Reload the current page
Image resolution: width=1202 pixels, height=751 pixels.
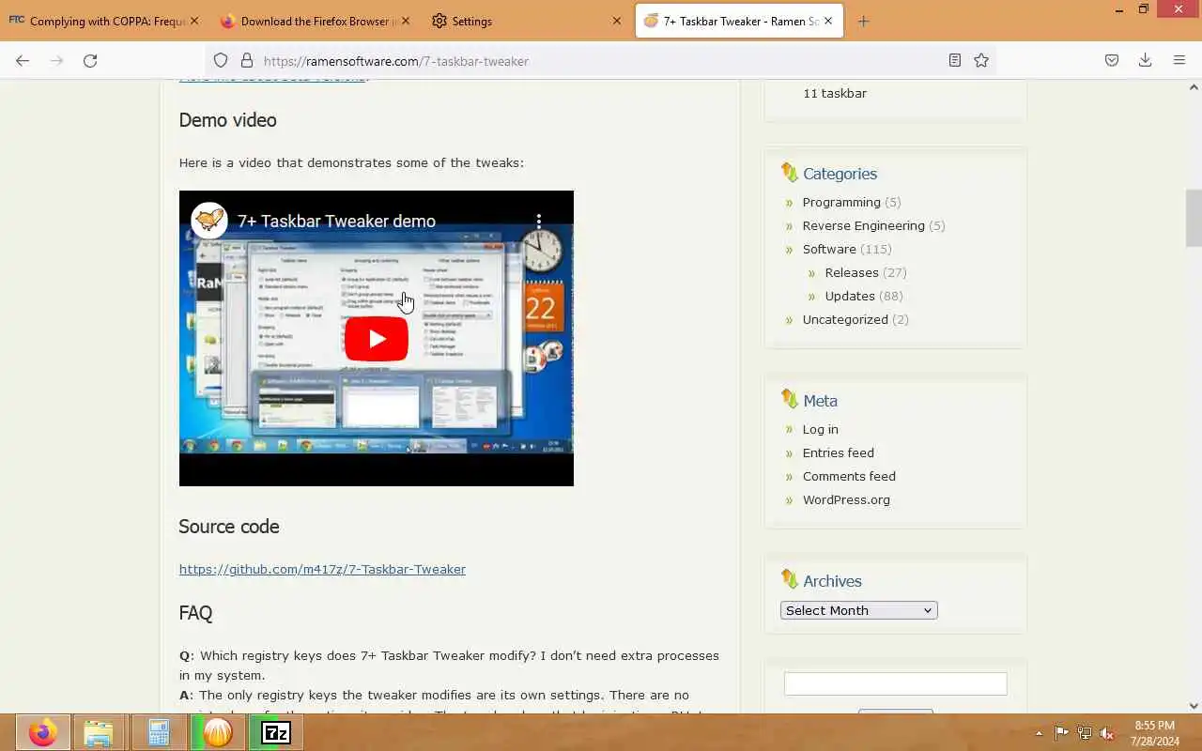90,60
